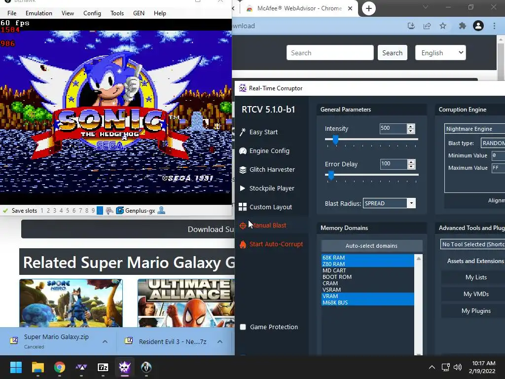Click BizHawk icon on taskbar

click(x=146, y=367)
